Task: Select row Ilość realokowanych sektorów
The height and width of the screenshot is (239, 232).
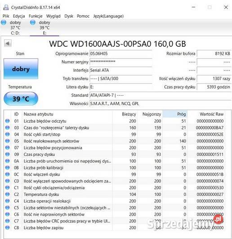Action: point(114,141)
